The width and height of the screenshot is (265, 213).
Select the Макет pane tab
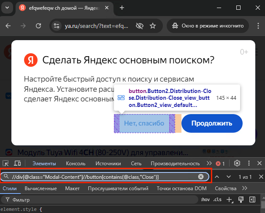click(72, 188)
